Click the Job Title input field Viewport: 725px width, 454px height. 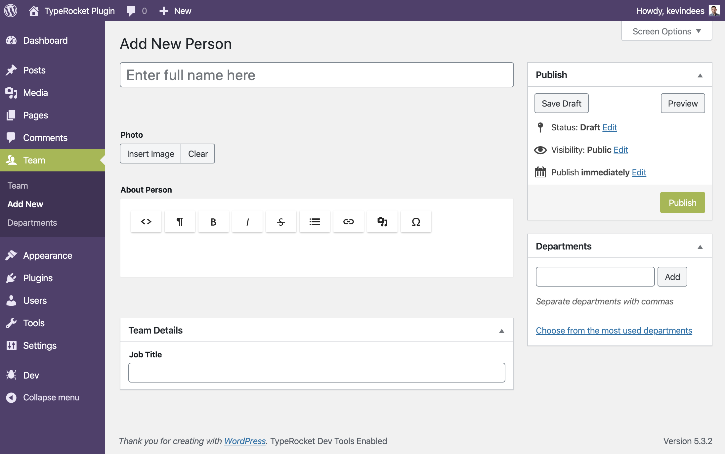pyautogui.click(x=317, y=373)
